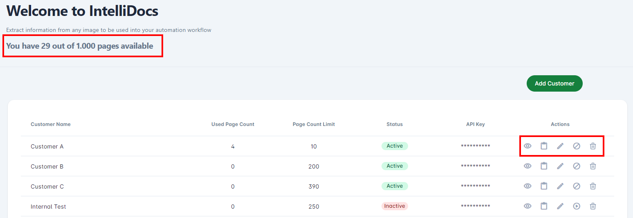
Task: Open the Add Customer dialog
Action: click(554, 83)
